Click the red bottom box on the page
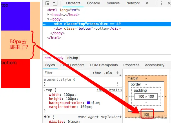Screen dimensions: 171x123 click(16, 74)
